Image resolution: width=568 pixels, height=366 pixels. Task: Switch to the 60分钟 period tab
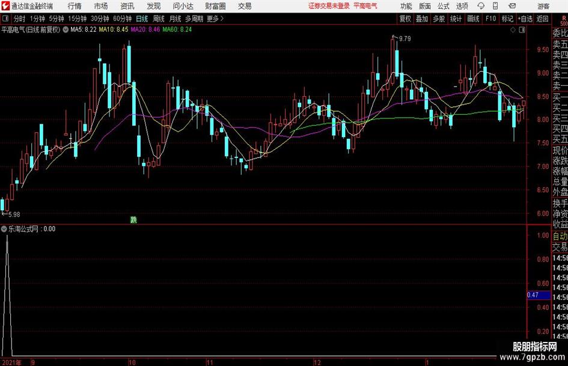[123, 19]
